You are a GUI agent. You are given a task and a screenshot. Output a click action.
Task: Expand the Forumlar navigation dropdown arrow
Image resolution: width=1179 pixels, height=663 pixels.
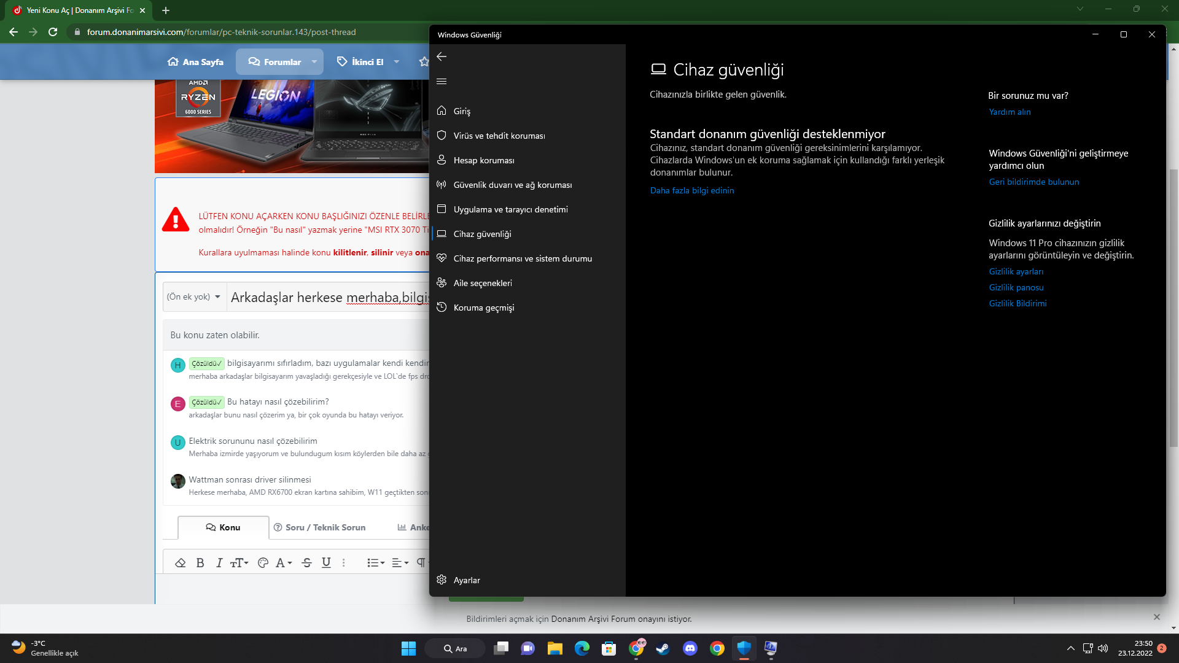pyautogui.click(x=314, y=61)
